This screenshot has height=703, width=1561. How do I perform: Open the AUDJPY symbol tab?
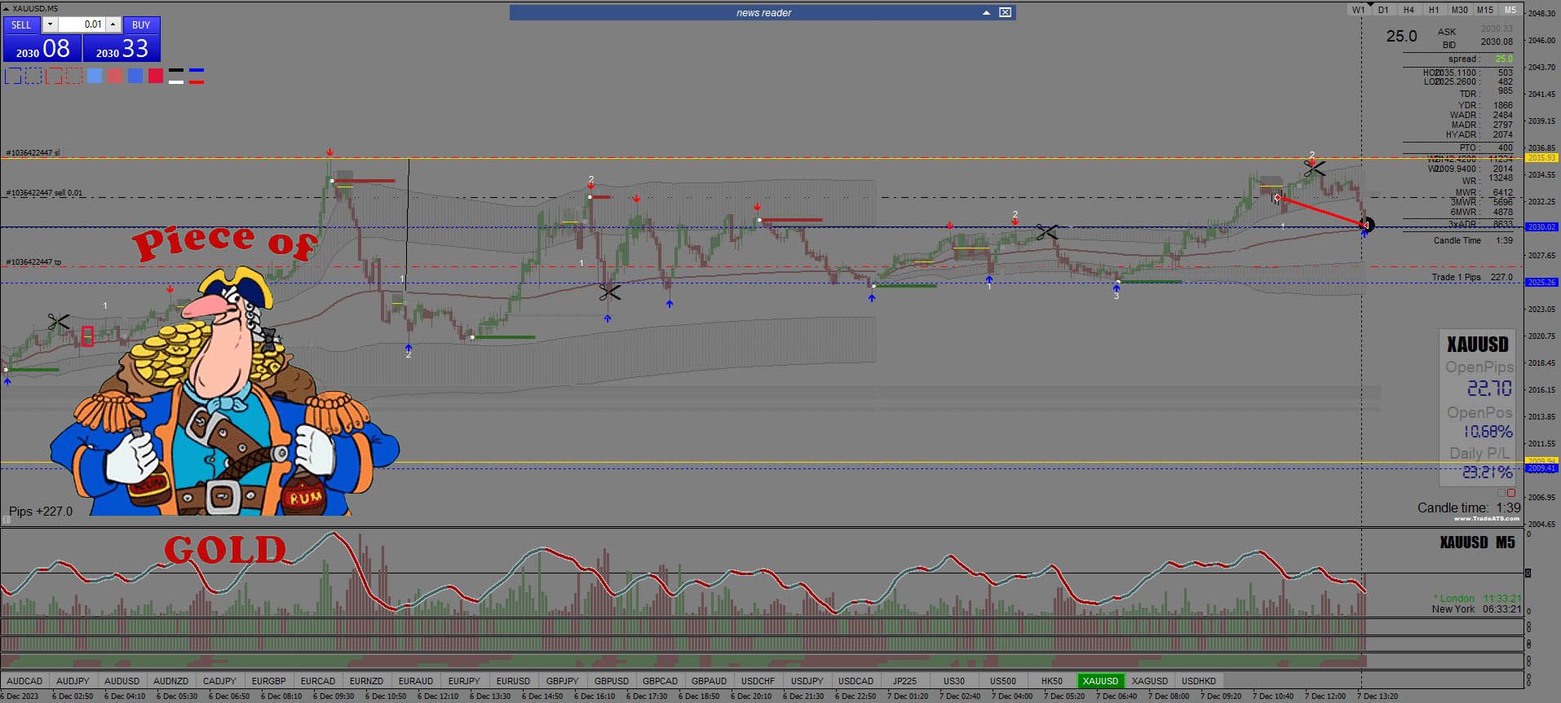(x=73, y=681)
